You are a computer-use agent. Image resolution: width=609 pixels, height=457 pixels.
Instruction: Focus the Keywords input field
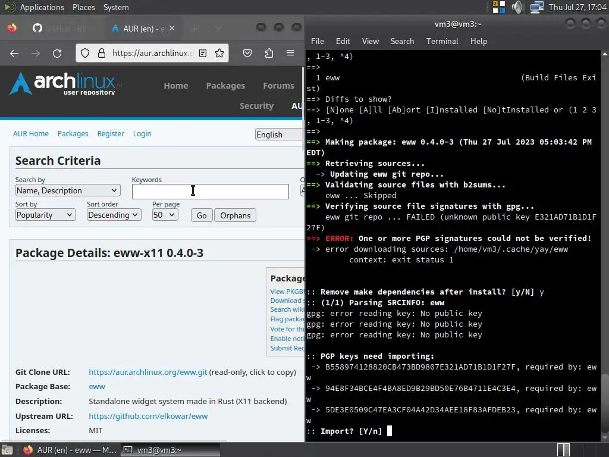210,191
